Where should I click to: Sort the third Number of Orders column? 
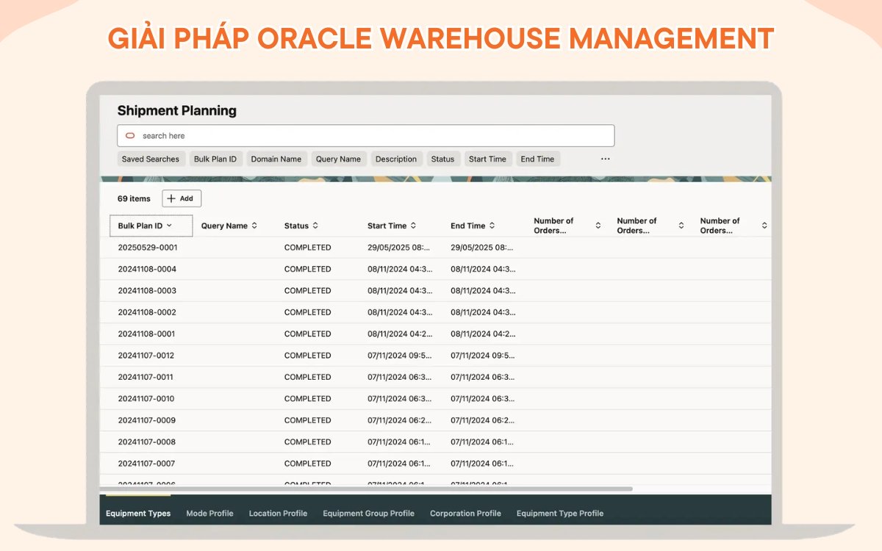point(764,226)
